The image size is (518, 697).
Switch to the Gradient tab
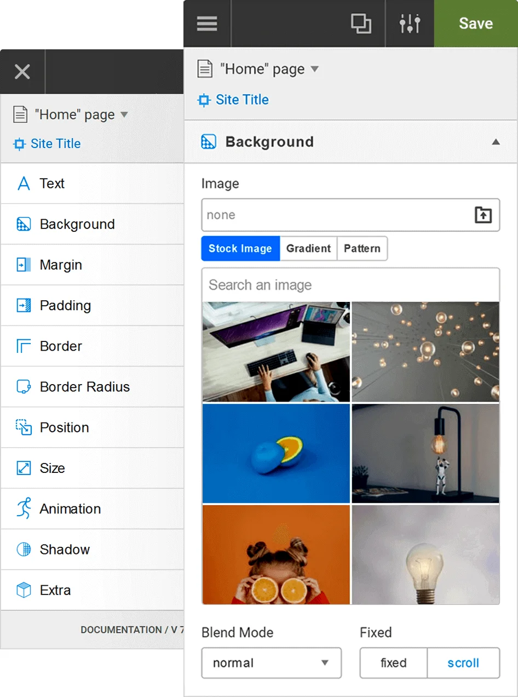[308, 248]
